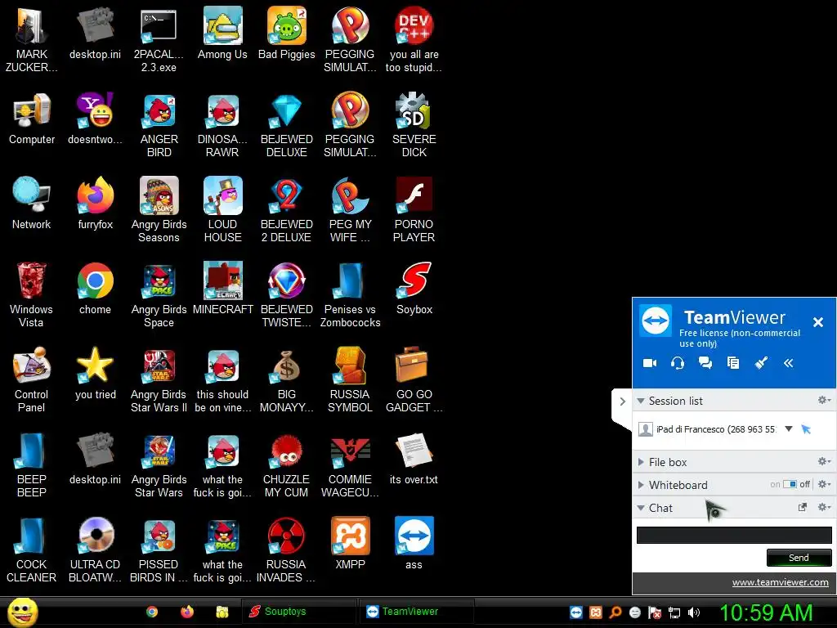Switch to Souptoys taskbar button
The image size is (837, 628).
(x=298, y=612)
